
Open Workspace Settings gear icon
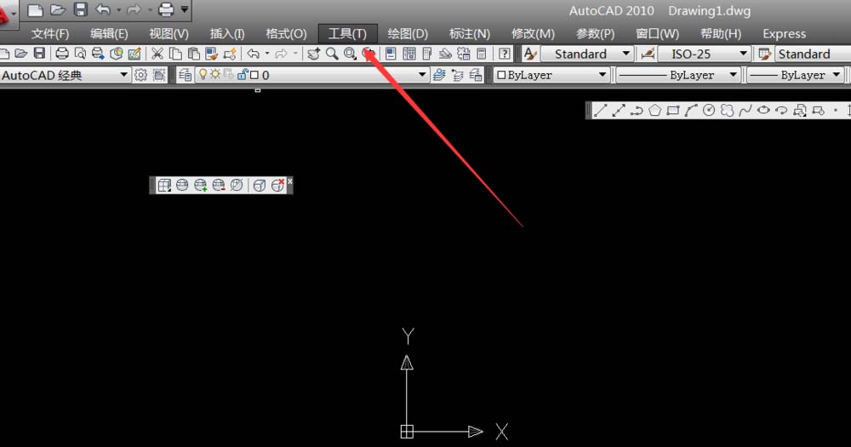tap(140, 74)
